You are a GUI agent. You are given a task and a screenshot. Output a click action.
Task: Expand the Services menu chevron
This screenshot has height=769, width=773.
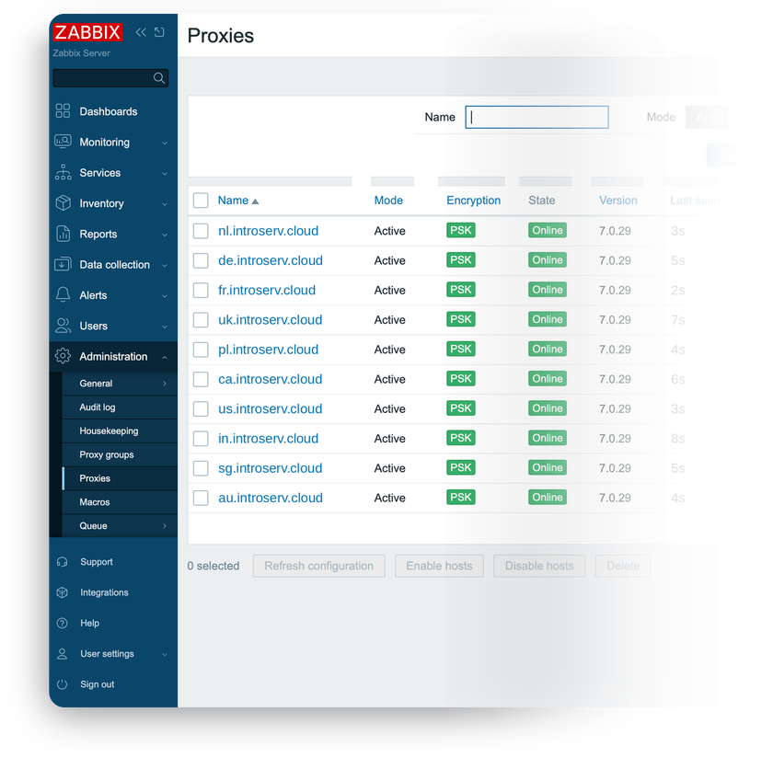165,174
